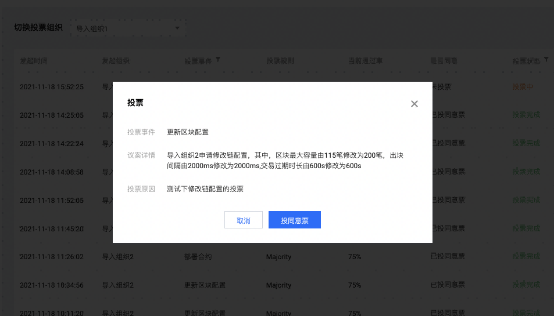This screenshot has height=316, width=554.
Task: Click the 投票规则 column header
Action: click(x=280, y=60)
